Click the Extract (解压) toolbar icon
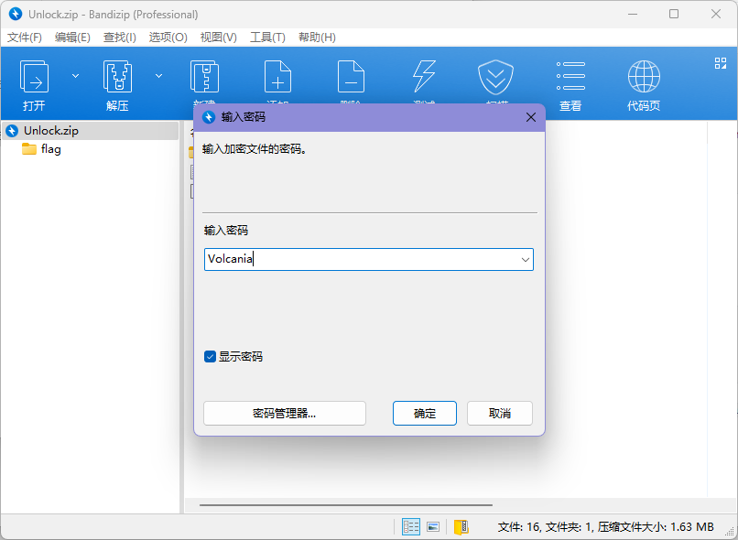This screenshot has width=738, height=540. tap(117, 79)
